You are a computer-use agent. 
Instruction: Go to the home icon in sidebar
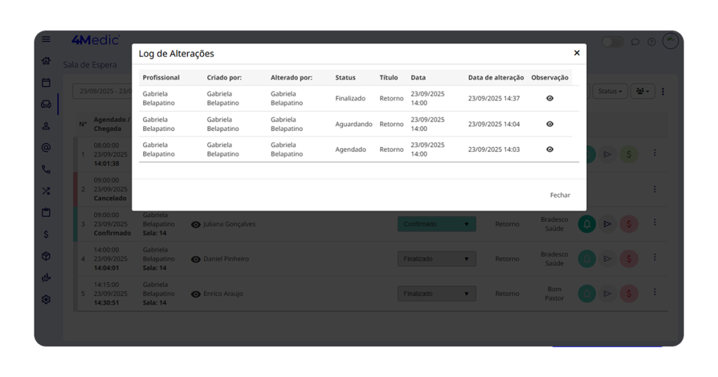tap(46, 61)
